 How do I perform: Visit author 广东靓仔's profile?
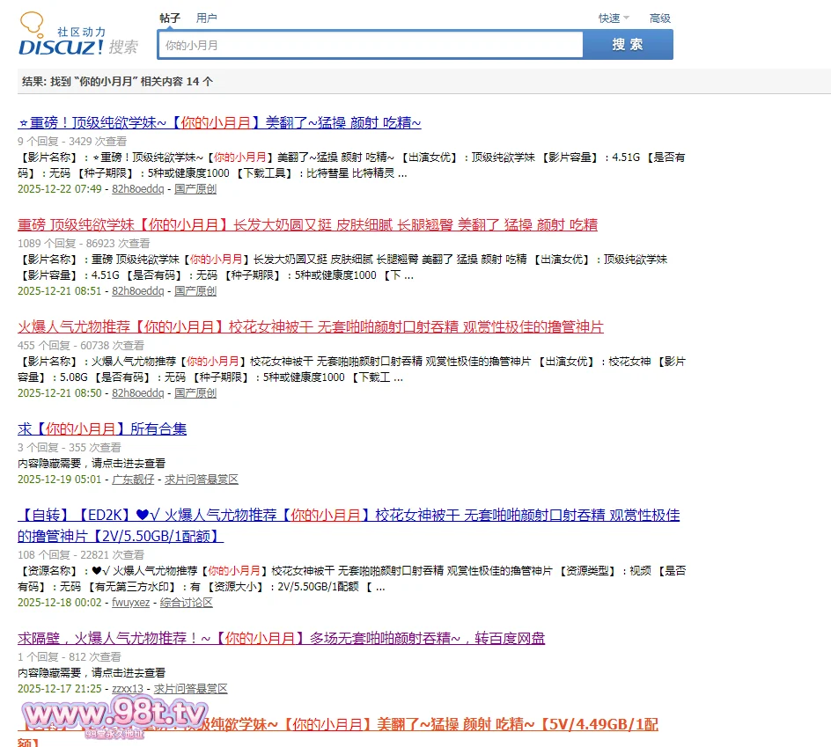133,480
